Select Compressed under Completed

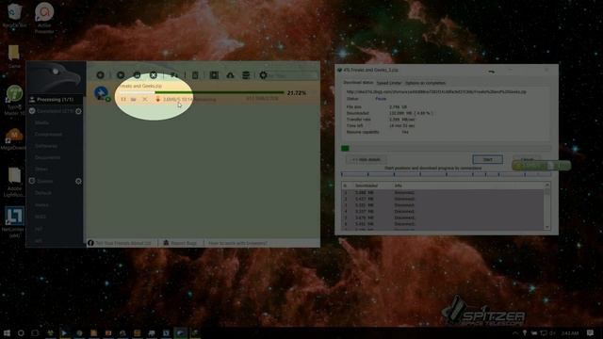click(48, 135)
